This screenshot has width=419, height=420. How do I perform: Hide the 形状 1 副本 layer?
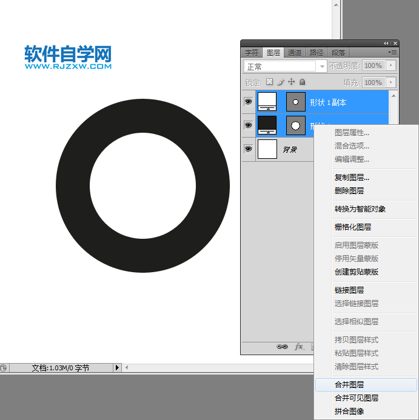(x=248, y=102)
